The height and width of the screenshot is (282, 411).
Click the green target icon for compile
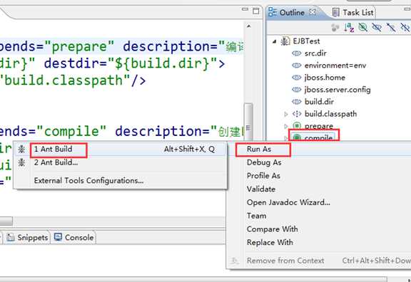(297, 137)
